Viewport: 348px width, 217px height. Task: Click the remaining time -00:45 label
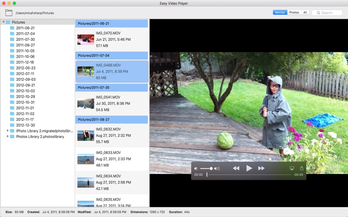(298, 175)
